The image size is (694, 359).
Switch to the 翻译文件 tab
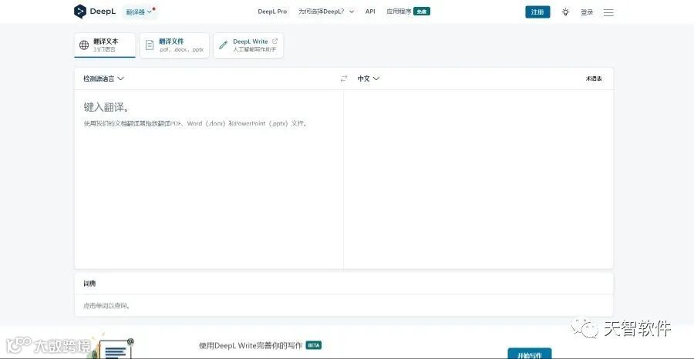(174, 45)
